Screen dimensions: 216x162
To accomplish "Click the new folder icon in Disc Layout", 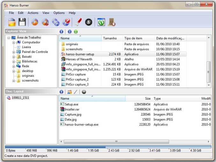I will pyautogui.click(x=69, y=92).
